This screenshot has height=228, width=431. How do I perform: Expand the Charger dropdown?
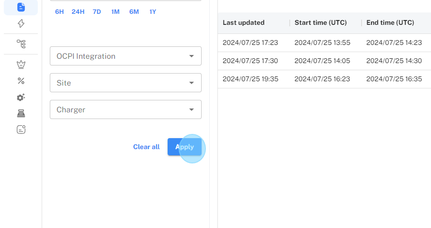125,109
